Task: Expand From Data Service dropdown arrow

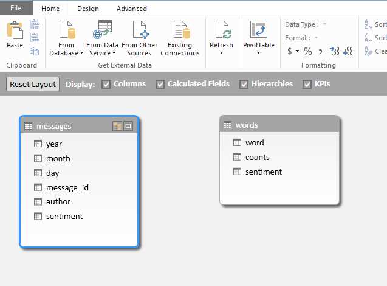Action: tap(114, 53)
